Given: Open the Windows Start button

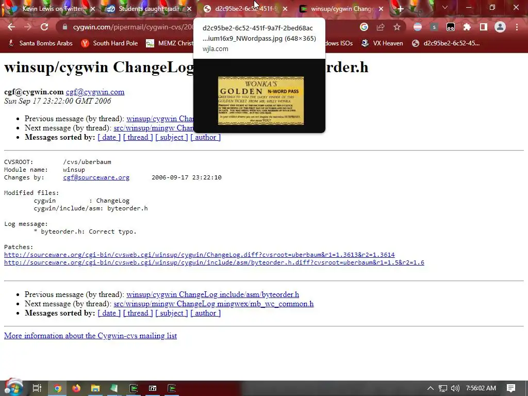Looking at the screenshot, I should click(13, 388).
